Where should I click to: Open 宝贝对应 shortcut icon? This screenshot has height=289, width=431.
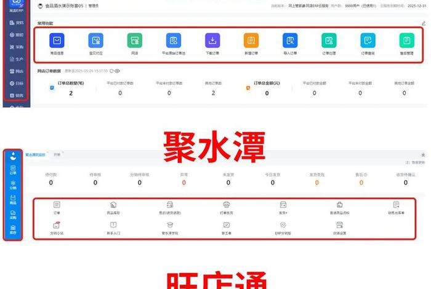pos(95,41)
